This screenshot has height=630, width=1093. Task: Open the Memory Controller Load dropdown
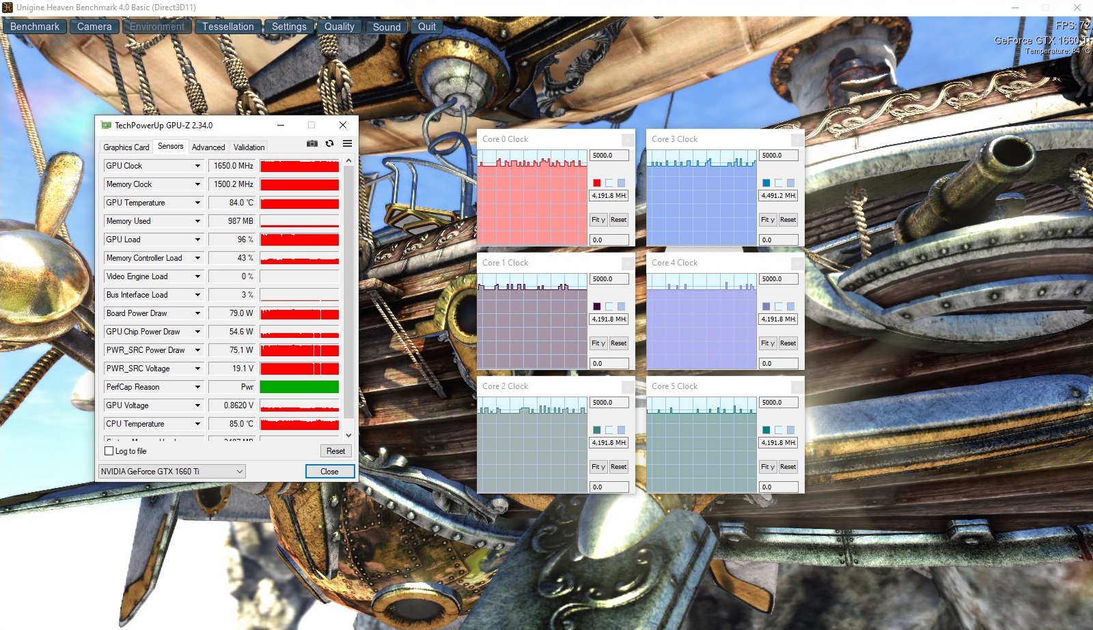tap(197, 258)
